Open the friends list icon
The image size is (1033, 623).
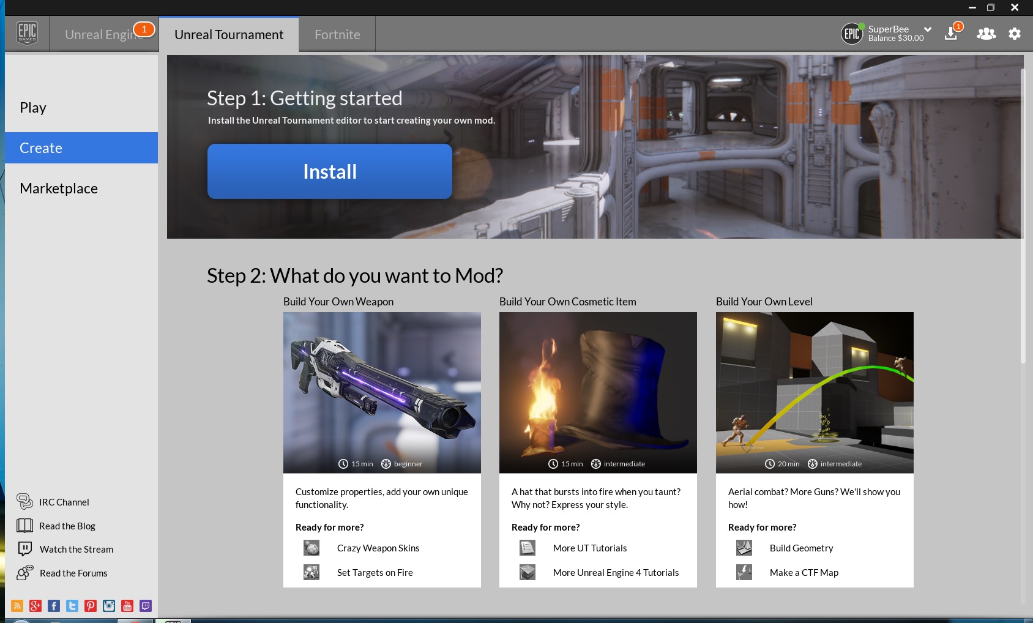986,34
